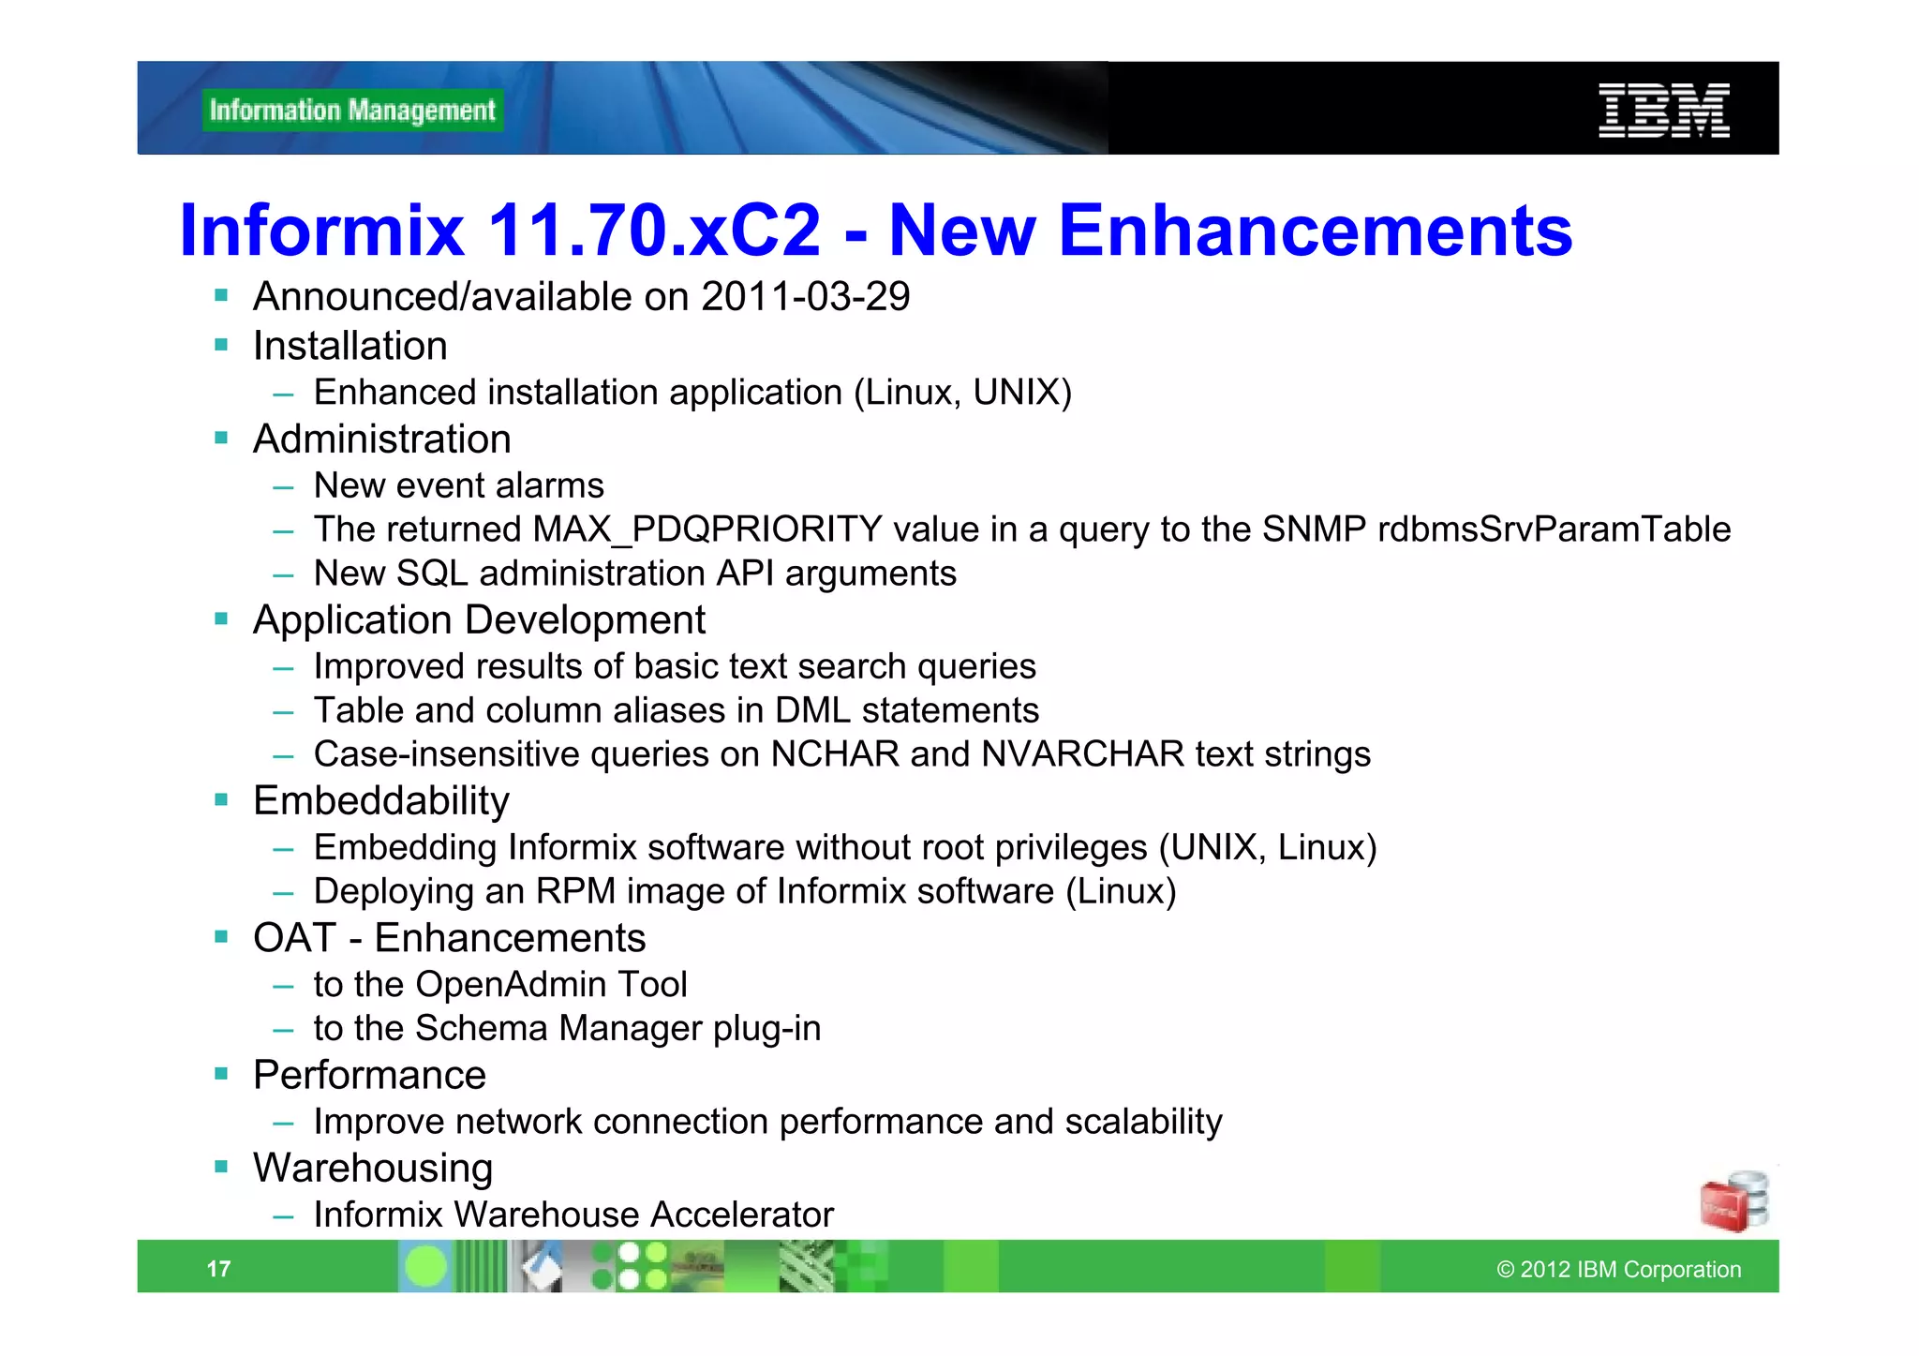The image size is (1919, 1356).
Task: Click the 'Administration' heading
Action: [382, 440]
